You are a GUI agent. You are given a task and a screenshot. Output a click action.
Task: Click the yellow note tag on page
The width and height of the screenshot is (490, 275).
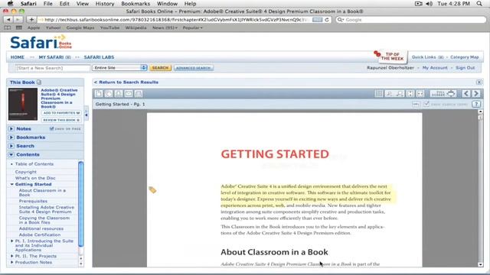pyautogui.click(x=152, y=189)
